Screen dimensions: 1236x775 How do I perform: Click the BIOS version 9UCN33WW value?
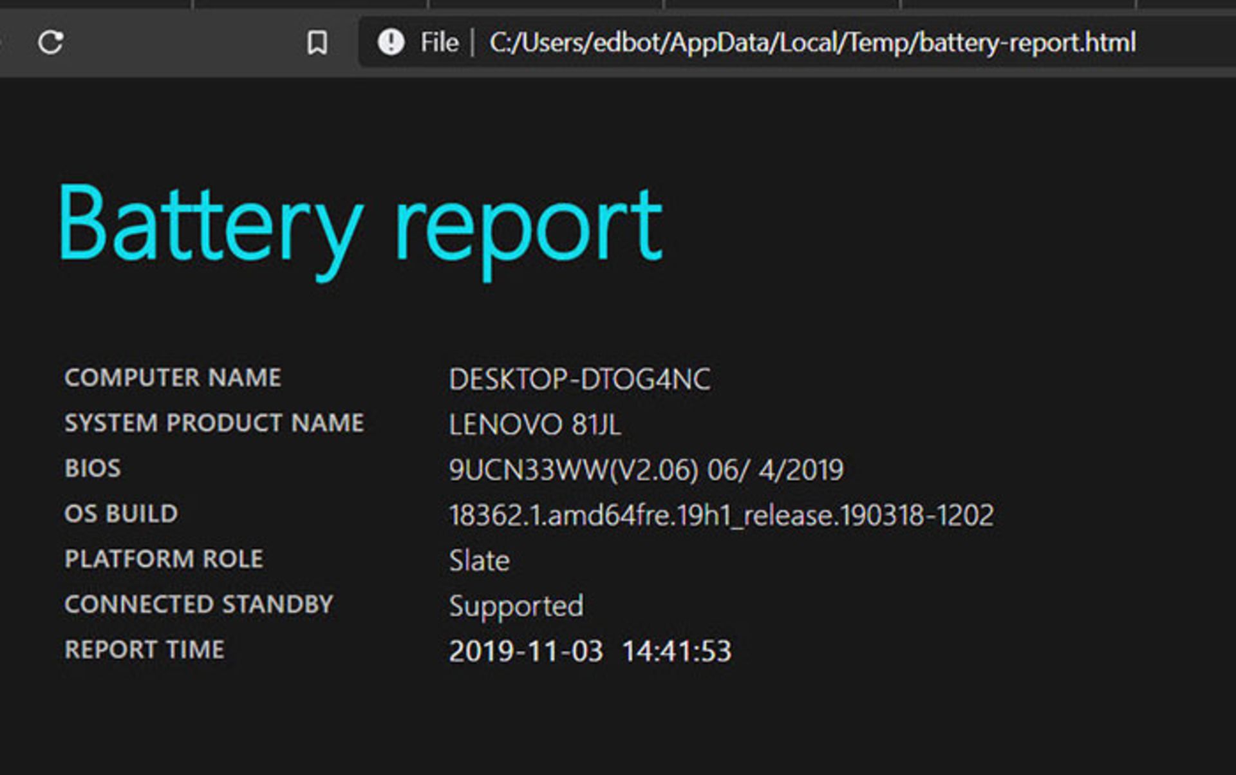646,470
